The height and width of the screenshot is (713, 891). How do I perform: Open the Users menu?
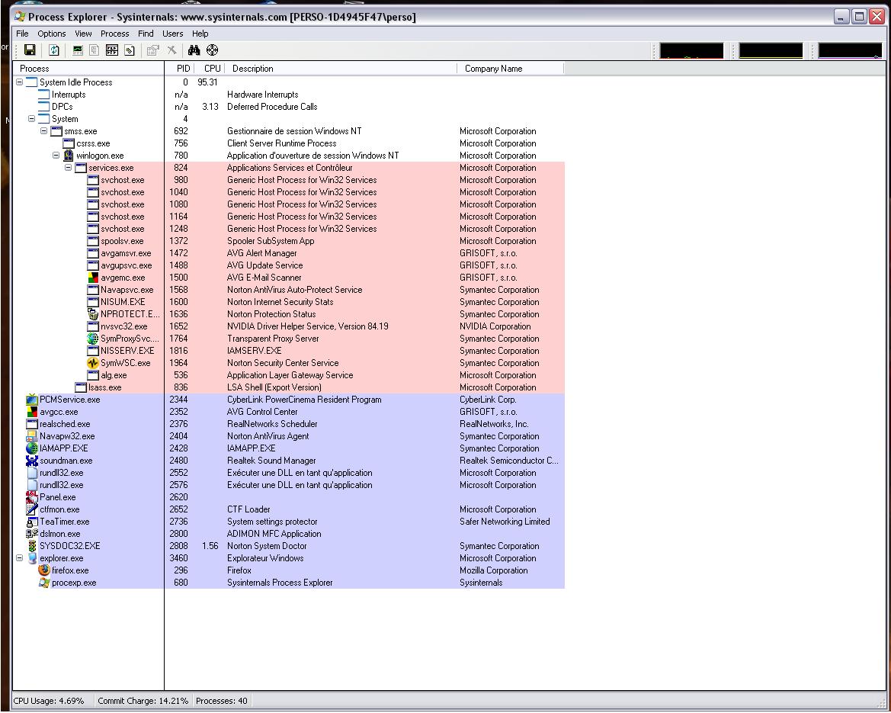(x=173, y=34)
